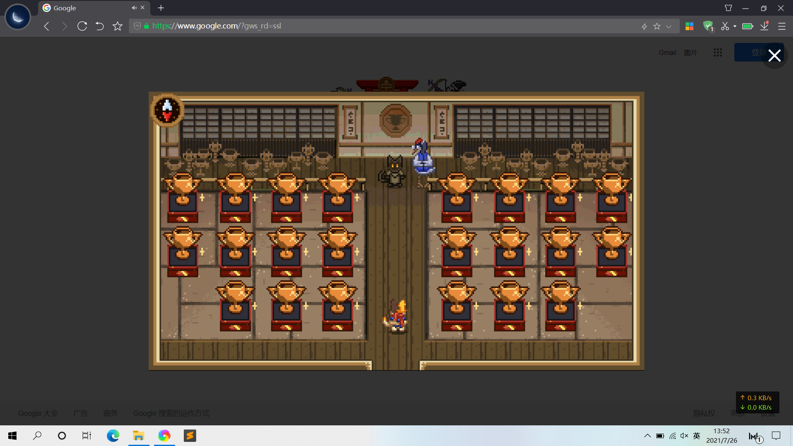Click the undo close tab icon

(x=100, y=26)
